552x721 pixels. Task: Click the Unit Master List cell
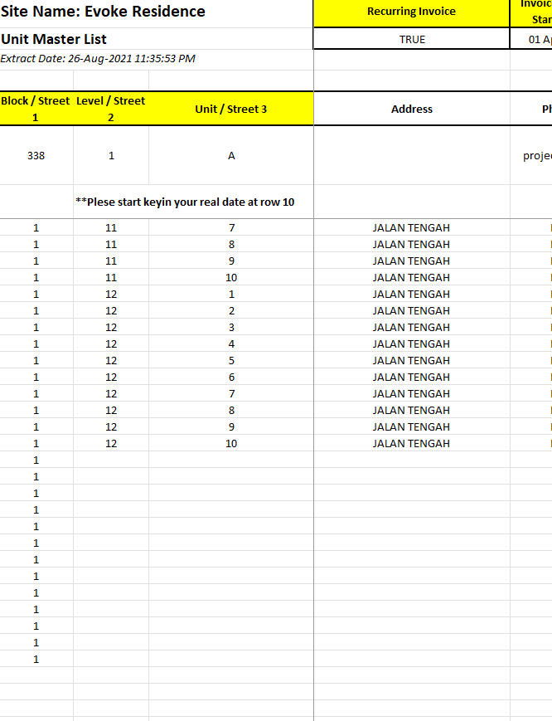(54, 39)
